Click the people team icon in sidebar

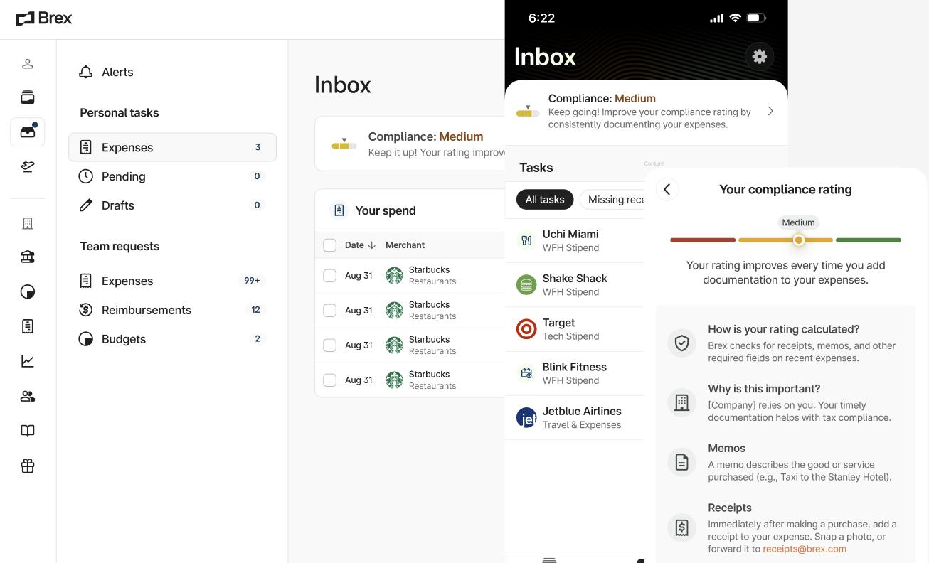point(28,396)
